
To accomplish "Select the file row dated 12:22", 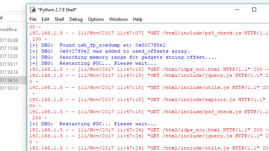I will click(x=13, y=56).
